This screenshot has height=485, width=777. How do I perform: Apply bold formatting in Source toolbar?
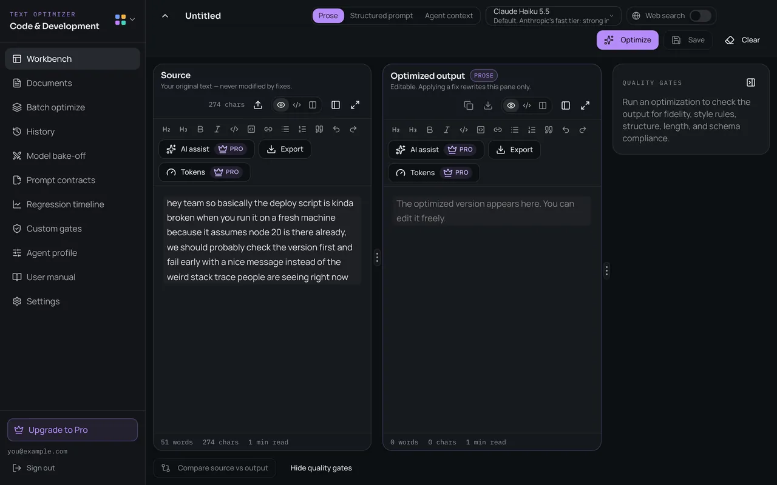200,129
